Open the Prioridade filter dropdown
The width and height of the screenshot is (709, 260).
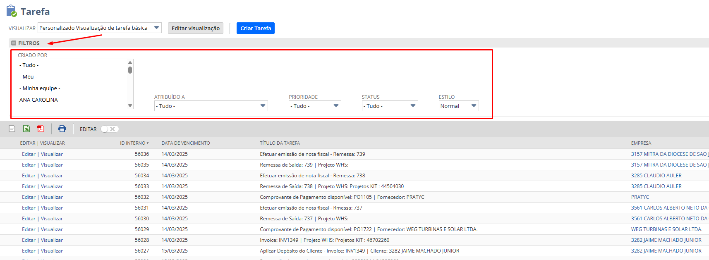[314, 106]
